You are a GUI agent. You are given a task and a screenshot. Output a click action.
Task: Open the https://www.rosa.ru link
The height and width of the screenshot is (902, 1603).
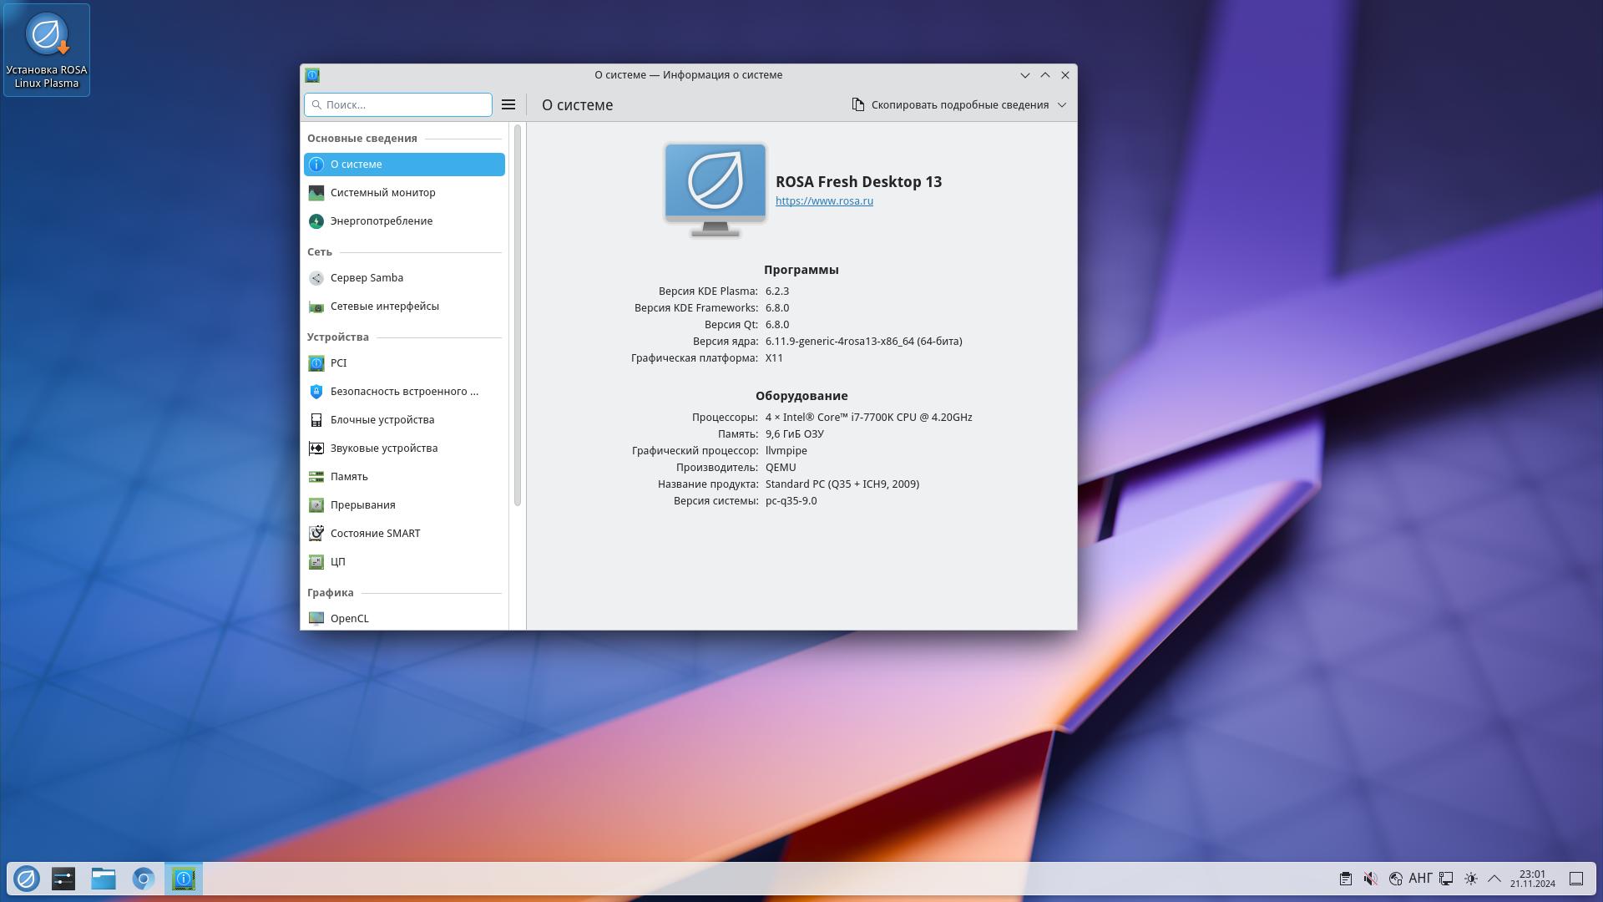coord(824,201)
